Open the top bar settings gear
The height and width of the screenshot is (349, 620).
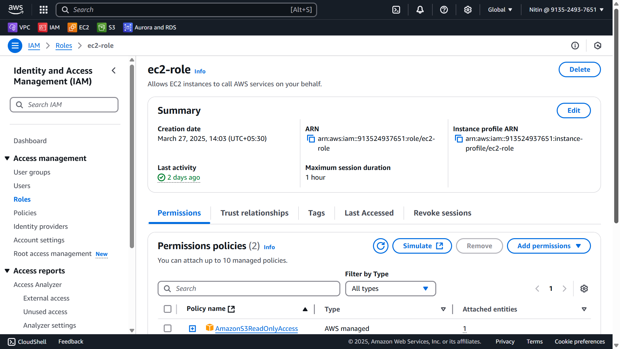point(468,10)
